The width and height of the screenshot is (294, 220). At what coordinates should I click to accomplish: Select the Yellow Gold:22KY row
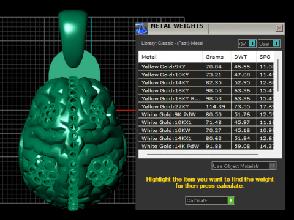[206, 106]
